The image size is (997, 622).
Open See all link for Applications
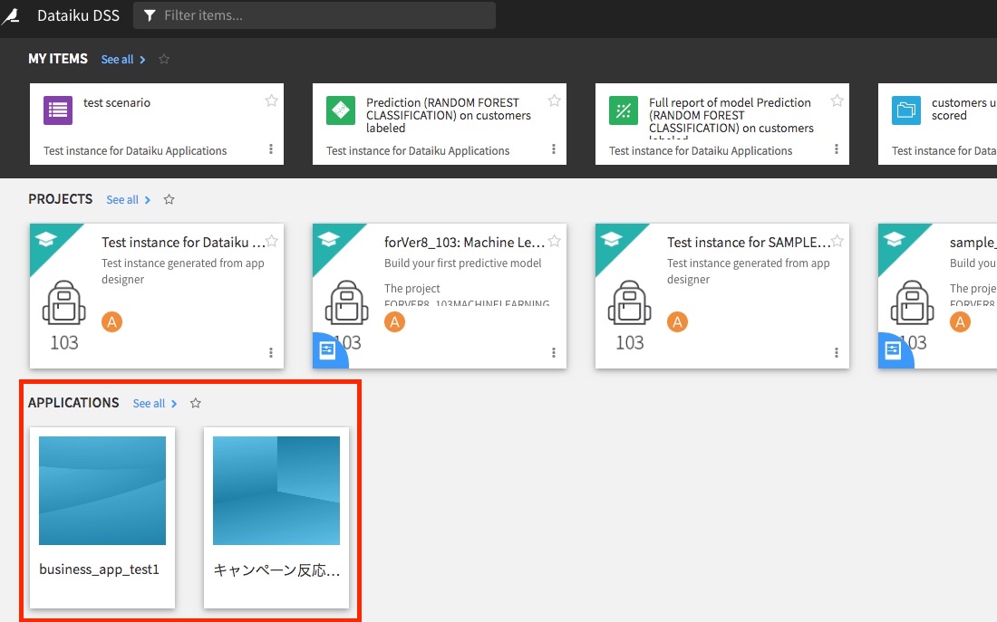(x=155, y=404)
